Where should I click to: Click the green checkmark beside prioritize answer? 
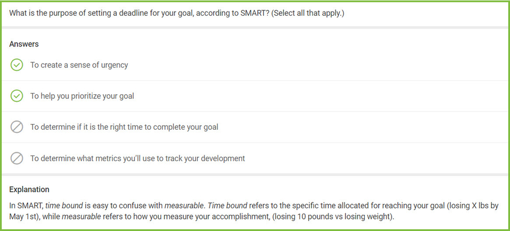coord(16,96)
